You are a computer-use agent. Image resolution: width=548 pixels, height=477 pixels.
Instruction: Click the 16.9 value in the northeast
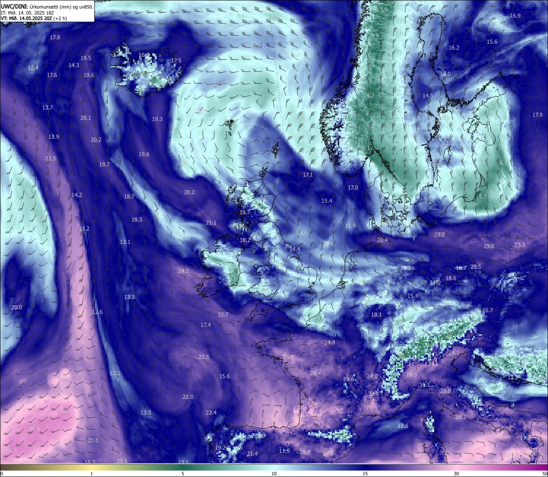click(515, 16)
